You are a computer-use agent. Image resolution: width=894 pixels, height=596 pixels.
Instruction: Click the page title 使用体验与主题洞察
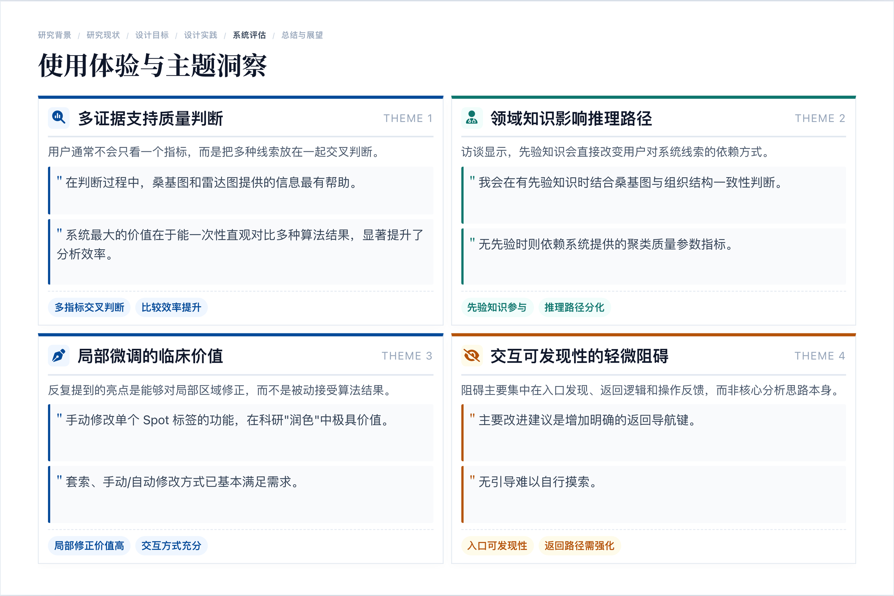point(153,66)
